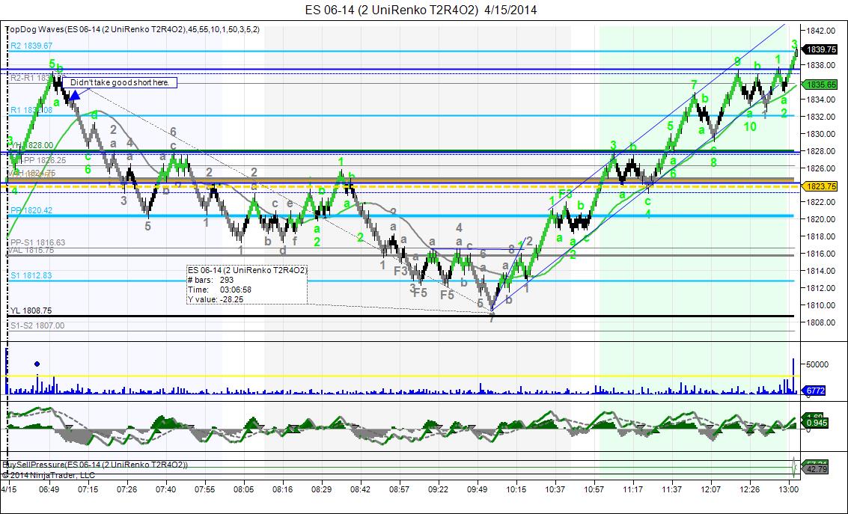Click the 13:00 time axis label
This screenshot has width=848, height=514.
point(789,489)
